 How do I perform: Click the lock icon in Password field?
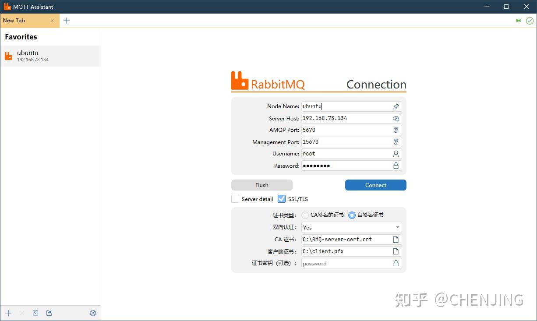click(396, 166)
